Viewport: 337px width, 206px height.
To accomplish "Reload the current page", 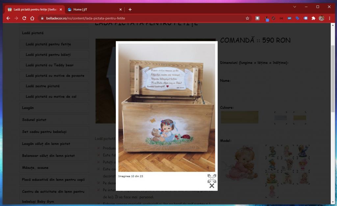I will (24, 18).
